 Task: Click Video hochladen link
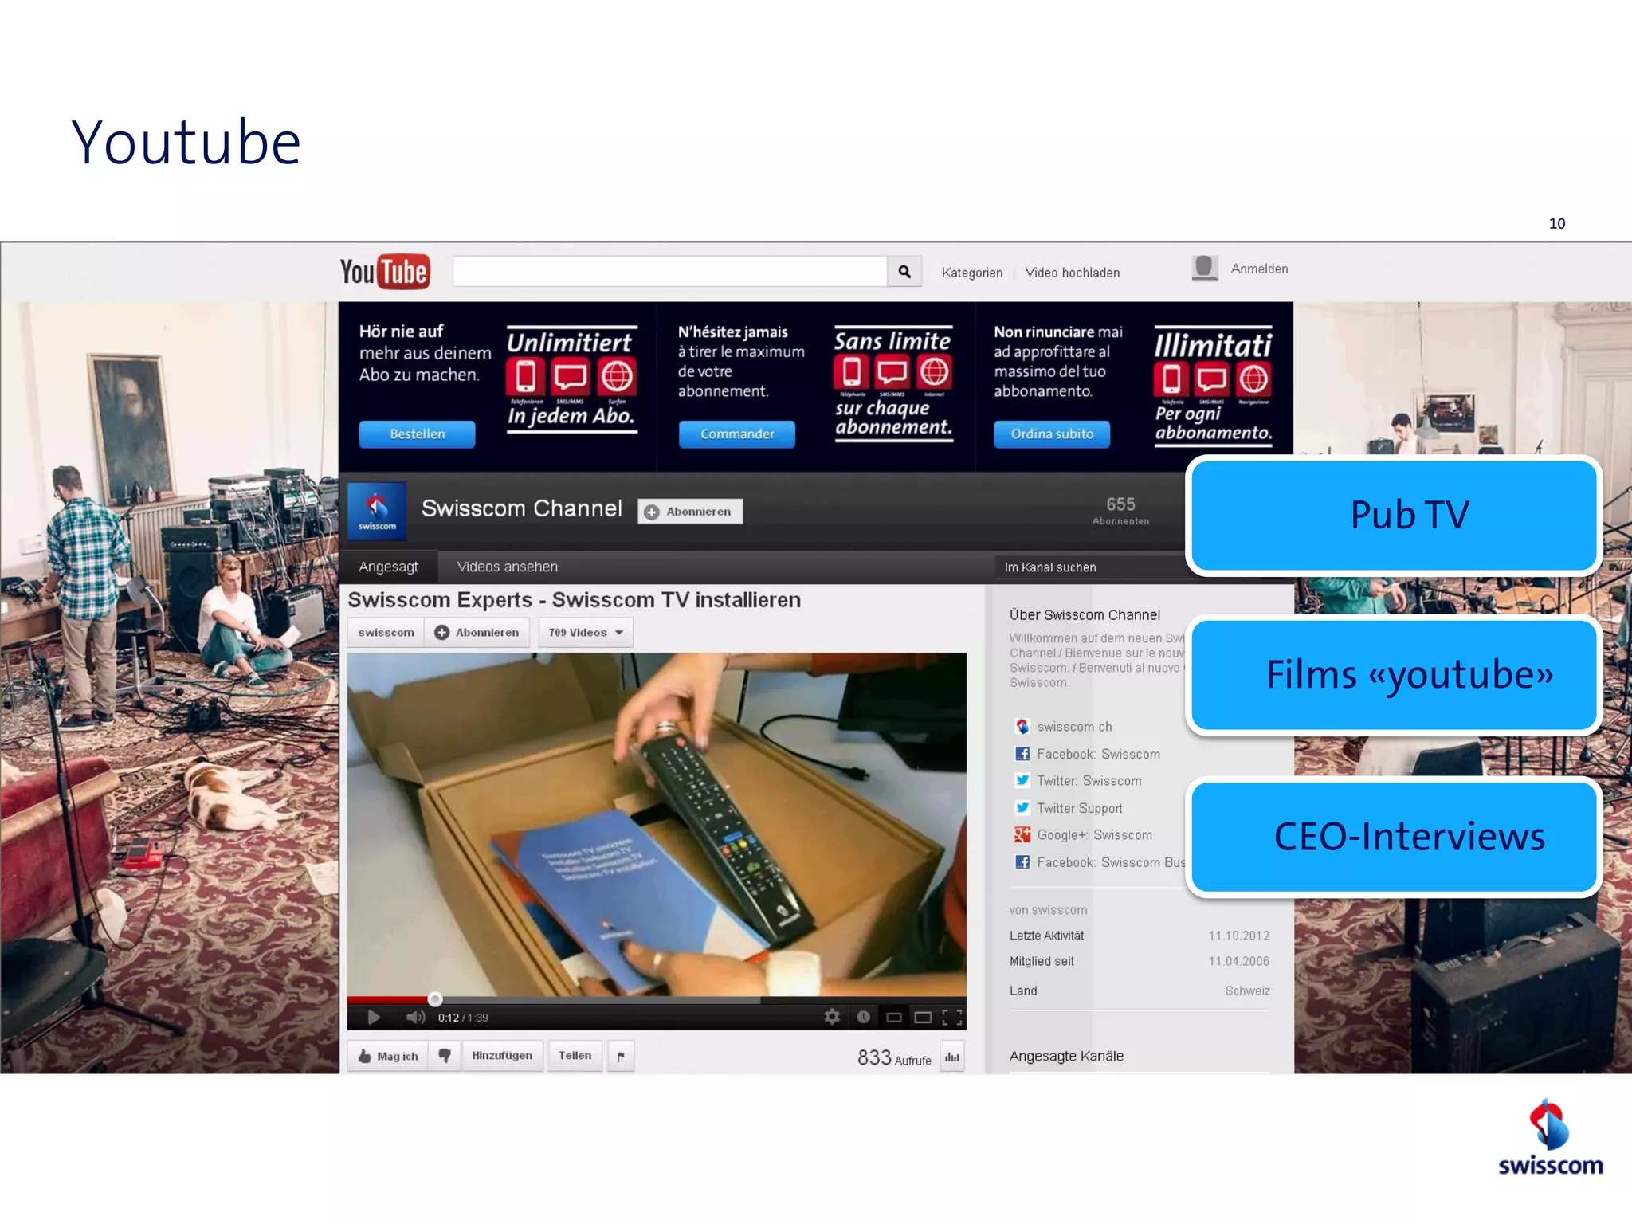tap(1073, 273)
